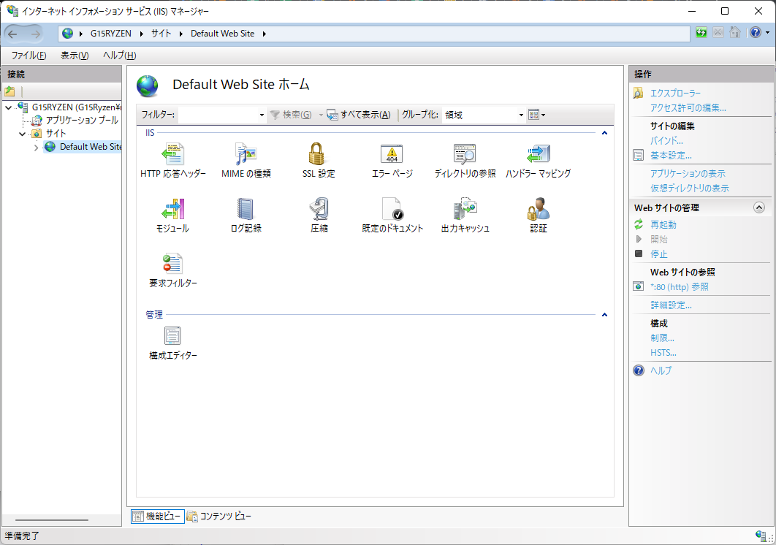
Task: Switch to the 機能ビュー tab
Action: point(158,517)
